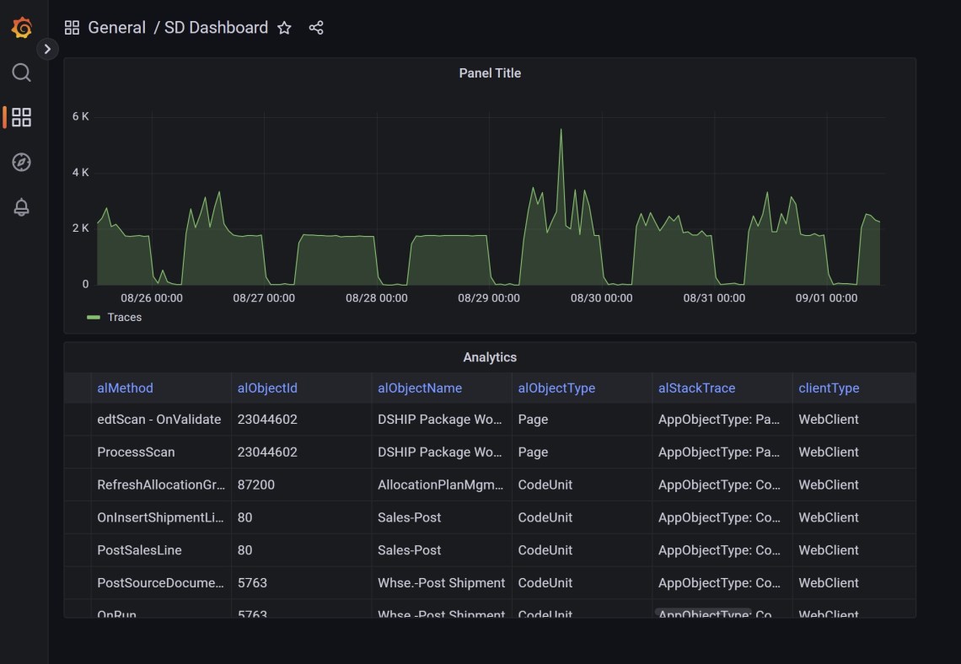
Task: Open the Analytics panel title menu
Action: pos(490,357)
